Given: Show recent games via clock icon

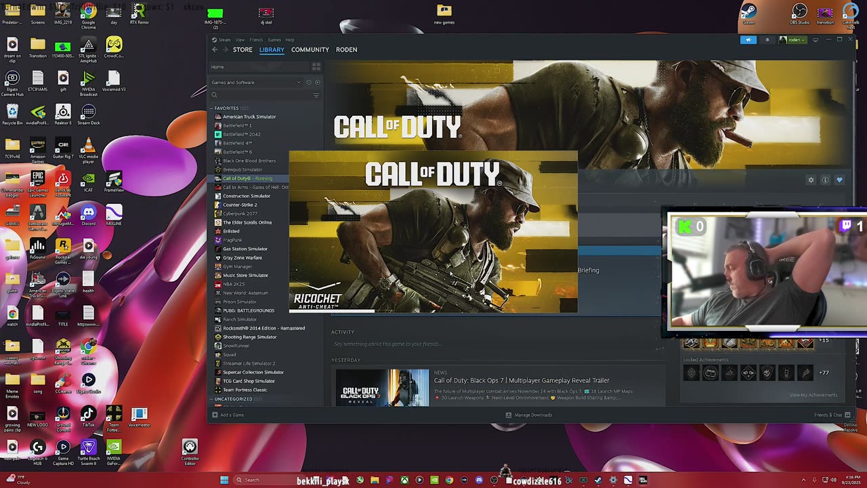Looking at the screenshot, I should point(309,83).
